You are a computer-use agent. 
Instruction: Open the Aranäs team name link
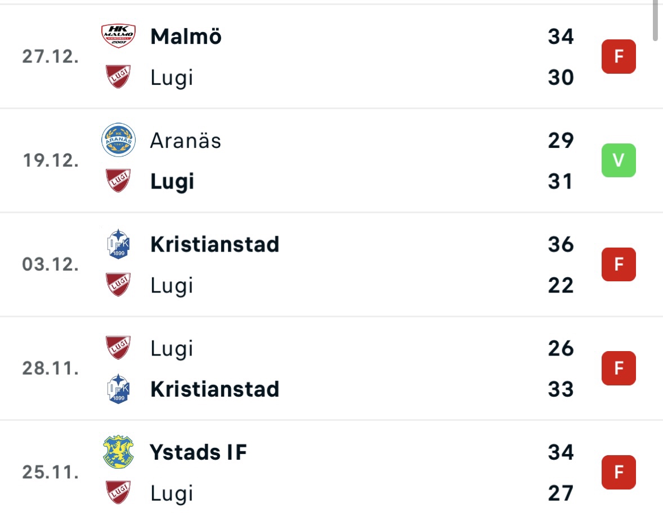tap(186, 140)
